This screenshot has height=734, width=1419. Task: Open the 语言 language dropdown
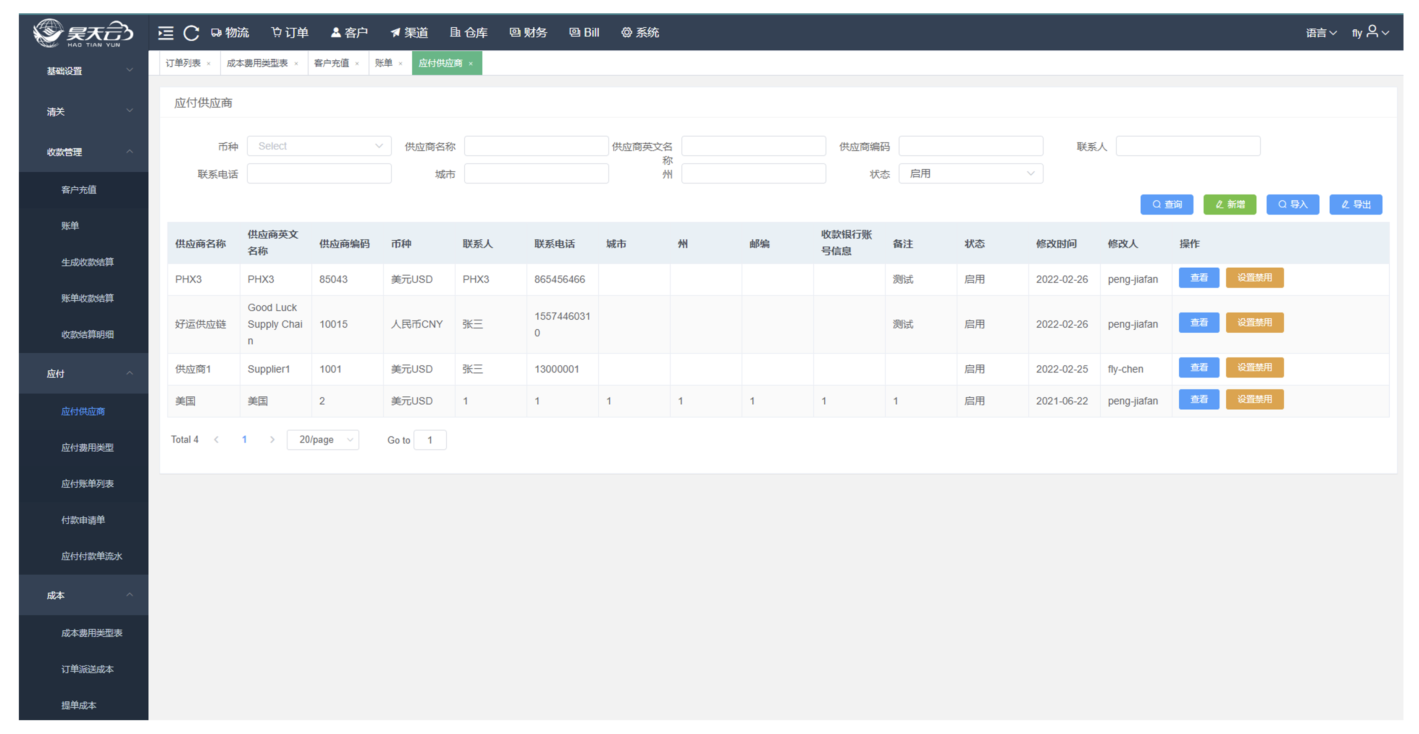tap(1321, 33)
